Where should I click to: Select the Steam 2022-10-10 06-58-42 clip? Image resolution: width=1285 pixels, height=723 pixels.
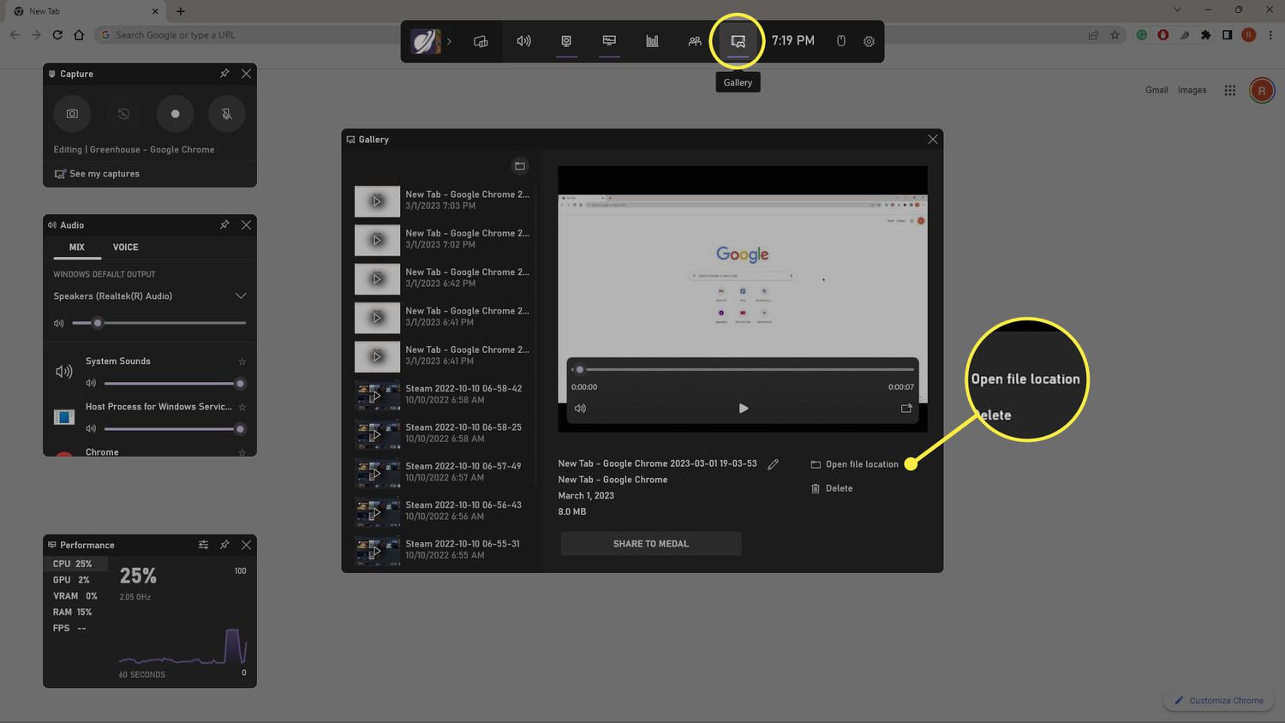443,394
